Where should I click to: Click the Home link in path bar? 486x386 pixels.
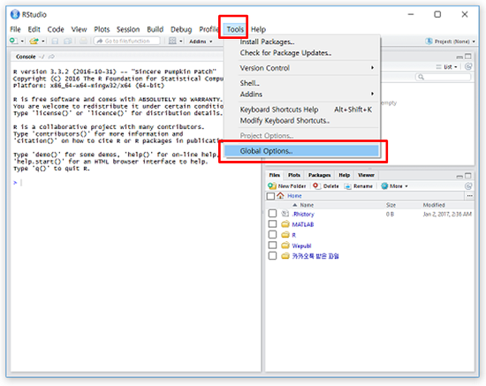tap(294, 196)
